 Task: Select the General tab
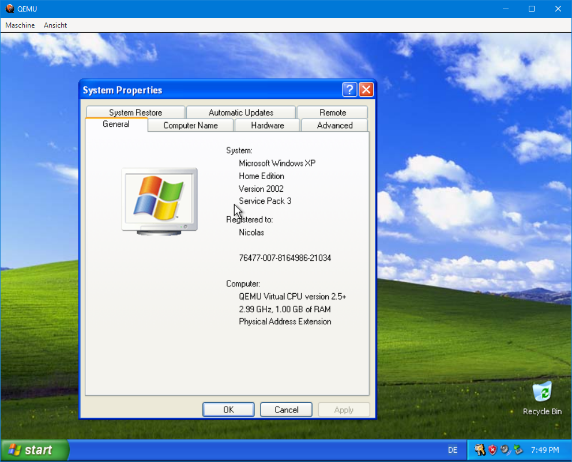coord(116,124)
